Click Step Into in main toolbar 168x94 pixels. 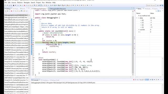pos(28,5)
